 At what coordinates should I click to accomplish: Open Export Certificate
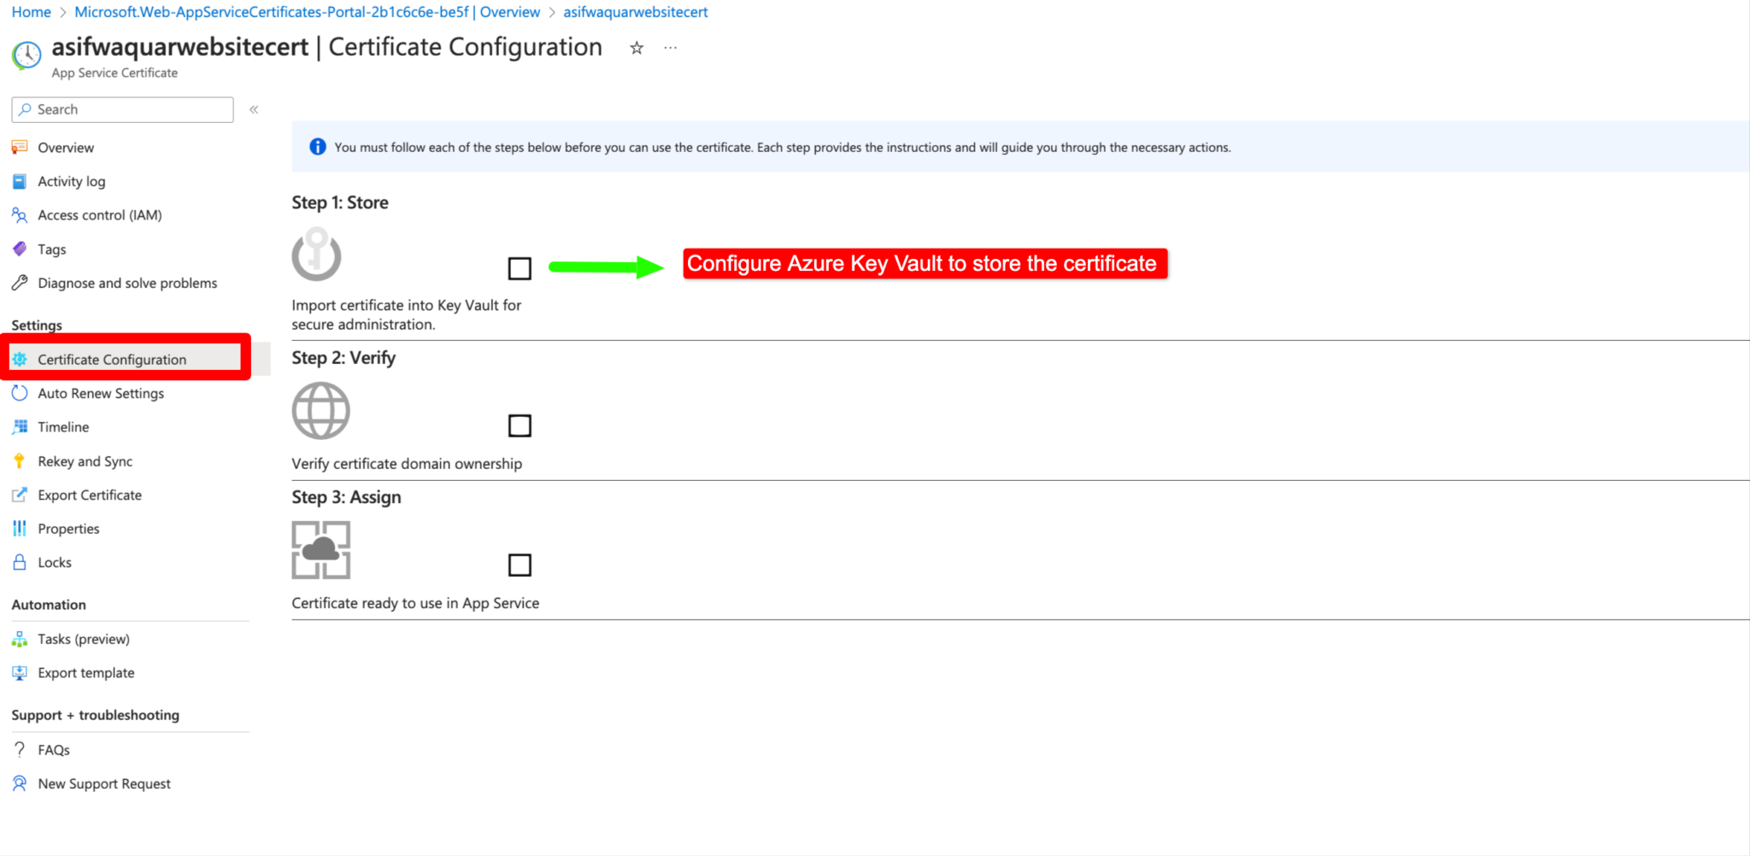point(90,495)
